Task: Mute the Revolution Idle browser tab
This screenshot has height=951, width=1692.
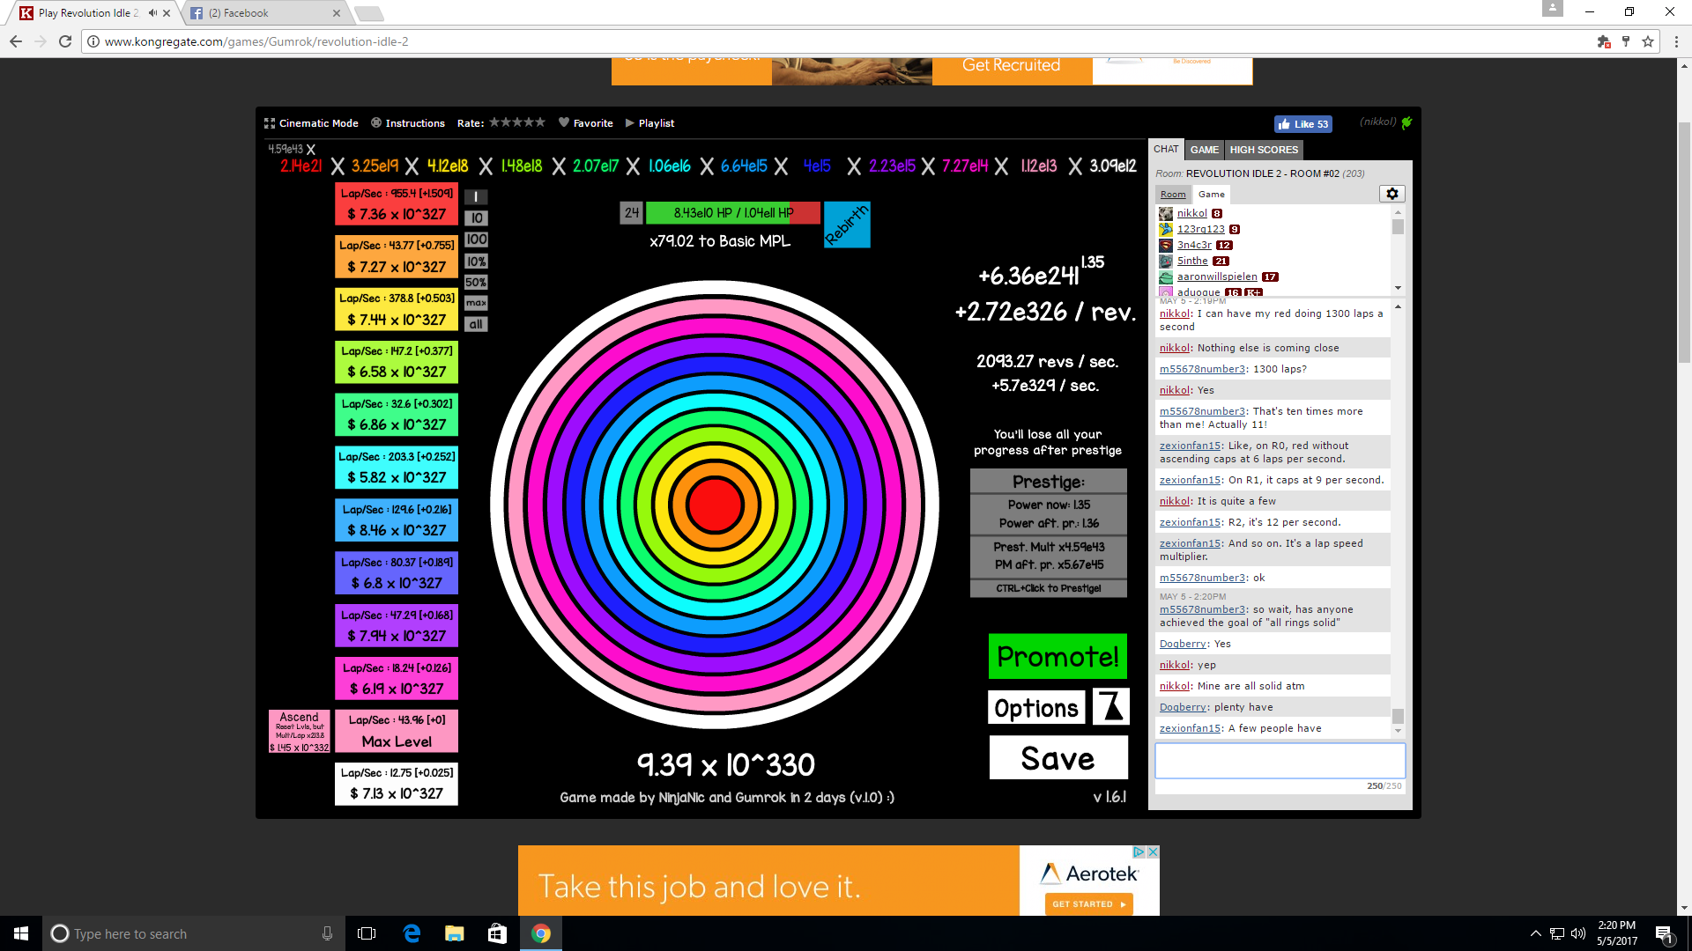Action: pos(152,13)
